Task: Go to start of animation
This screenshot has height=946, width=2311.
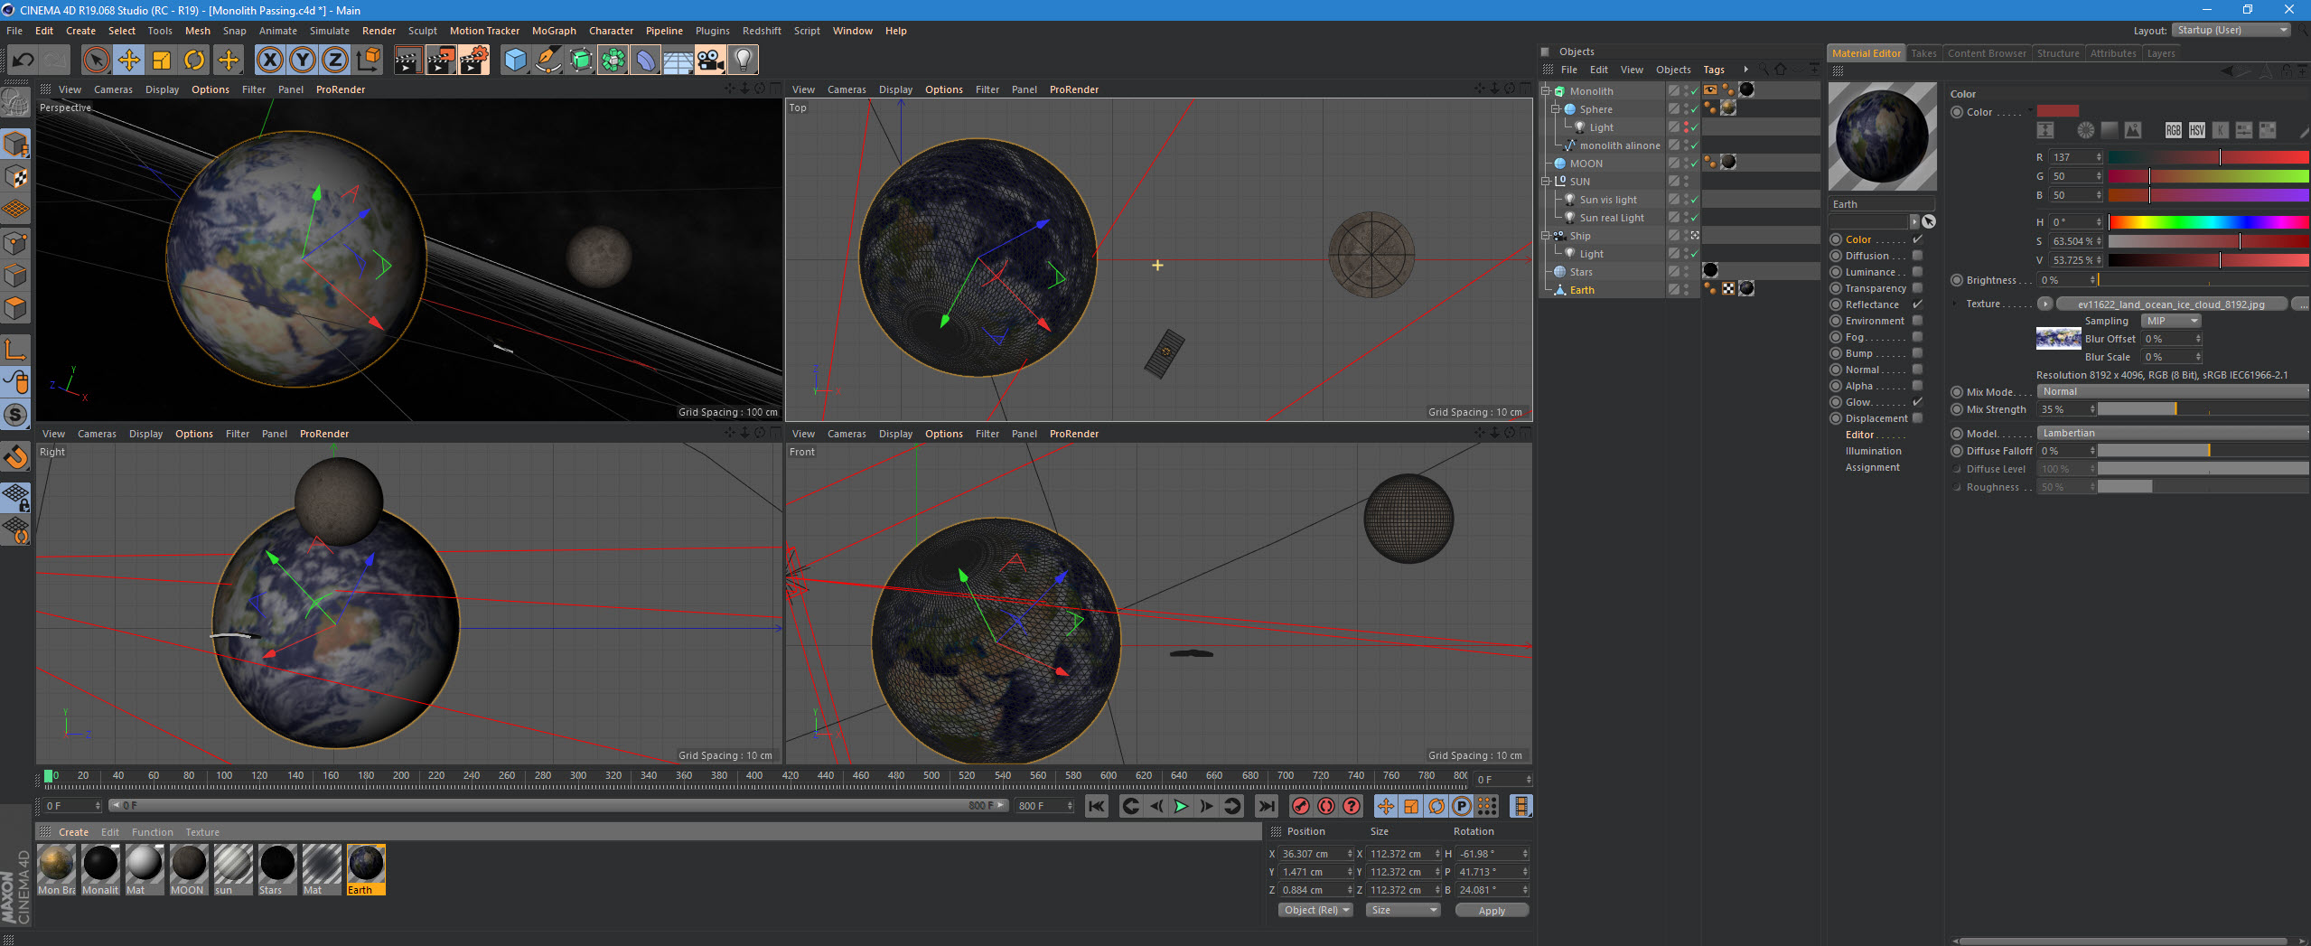Action: [1096, 806]
